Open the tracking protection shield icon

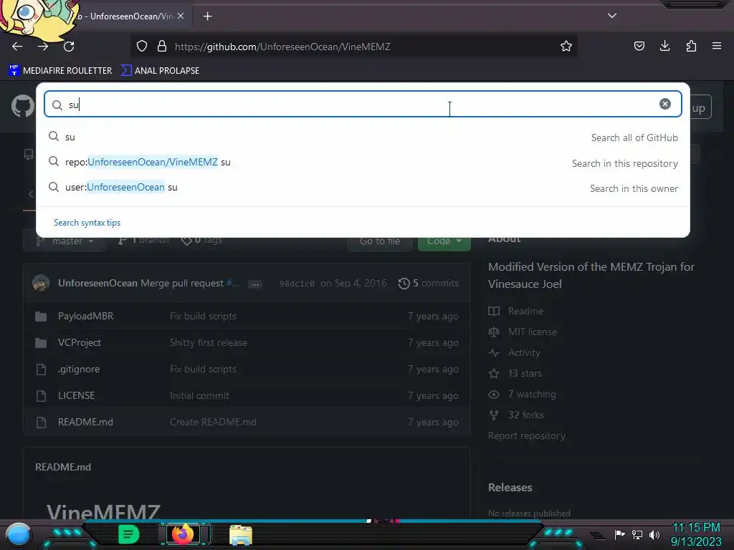click(x=142, y=47)
